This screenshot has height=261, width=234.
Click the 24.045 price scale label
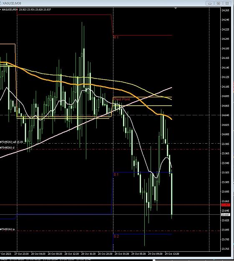click(225, 115)
